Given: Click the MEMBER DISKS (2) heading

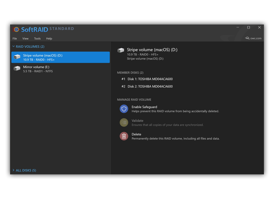Looking at the screenshot, I should (x=130, y=73).
